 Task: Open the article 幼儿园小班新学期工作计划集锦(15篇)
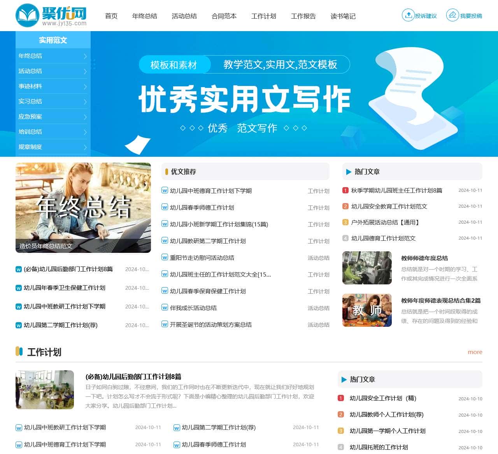pyautogui.click(x=219, y=224)
